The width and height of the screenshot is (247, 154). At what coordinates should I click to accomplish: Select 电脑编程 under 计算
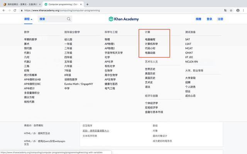point(150,39)
